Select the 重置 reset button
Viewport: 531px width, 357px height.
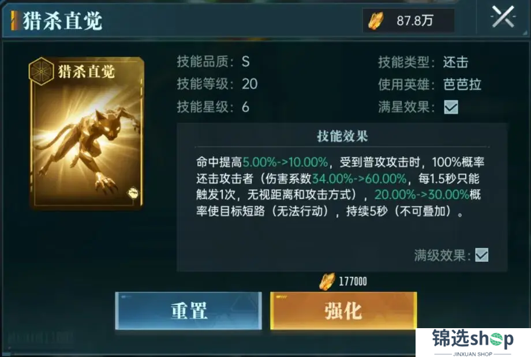pyautogui.click(x=189, y=311)
